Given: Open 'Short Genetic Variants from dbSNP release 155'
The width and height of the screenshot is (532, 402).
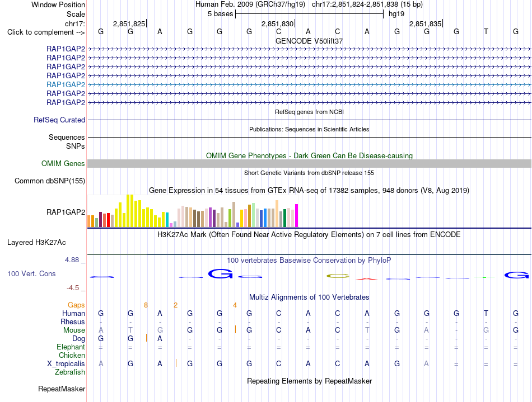Looking at the screenshot, I should [x=309, y=173].
